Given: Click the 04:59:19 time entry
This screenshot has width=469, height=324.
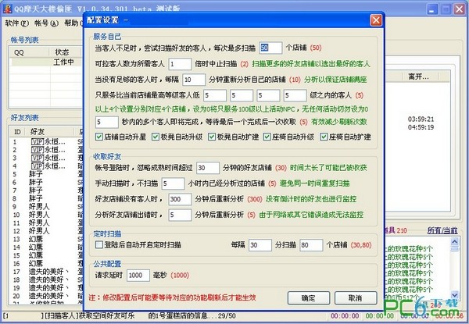Looking at the screenshot, I should (421, 127).
